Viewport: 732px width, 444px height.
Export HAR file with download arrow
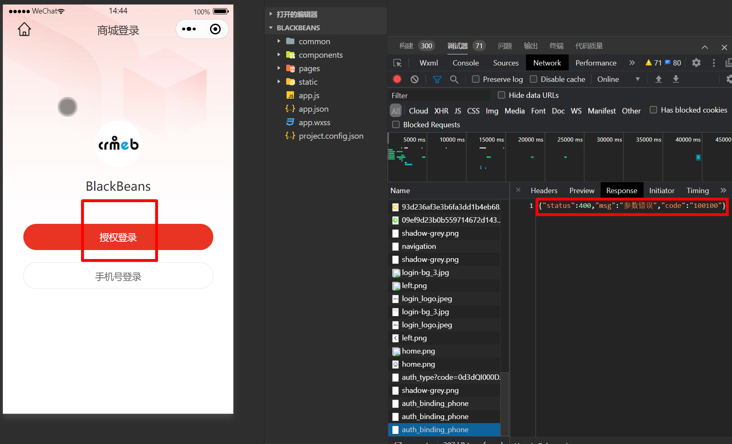point(676,79)
